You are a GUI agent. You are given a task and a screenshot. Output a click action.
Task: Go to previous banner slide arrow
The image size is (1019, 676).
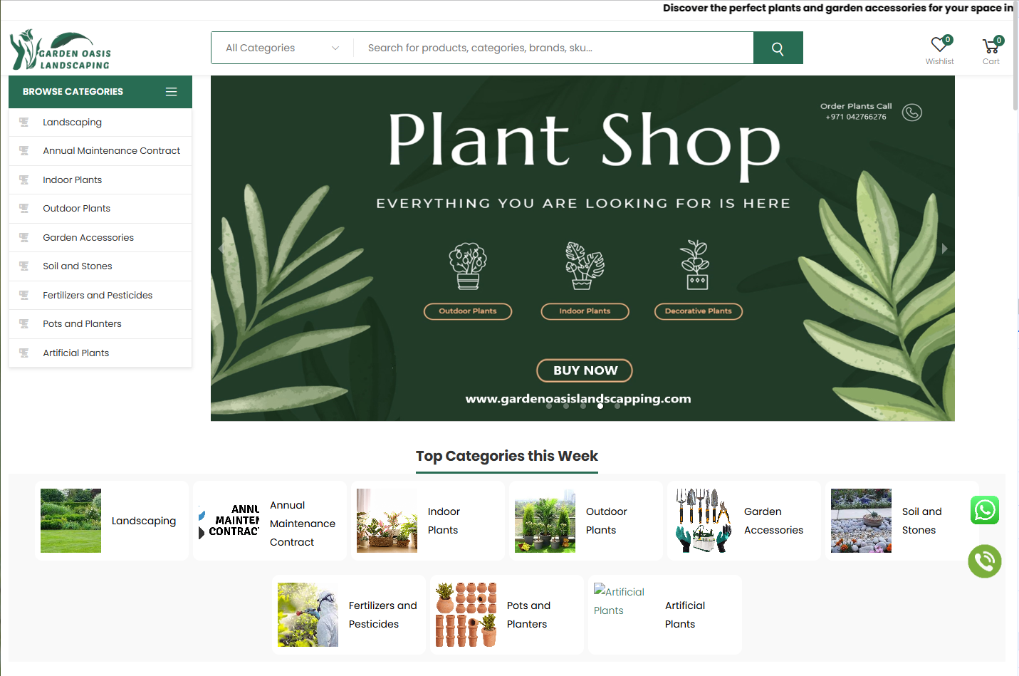point(221,249)
